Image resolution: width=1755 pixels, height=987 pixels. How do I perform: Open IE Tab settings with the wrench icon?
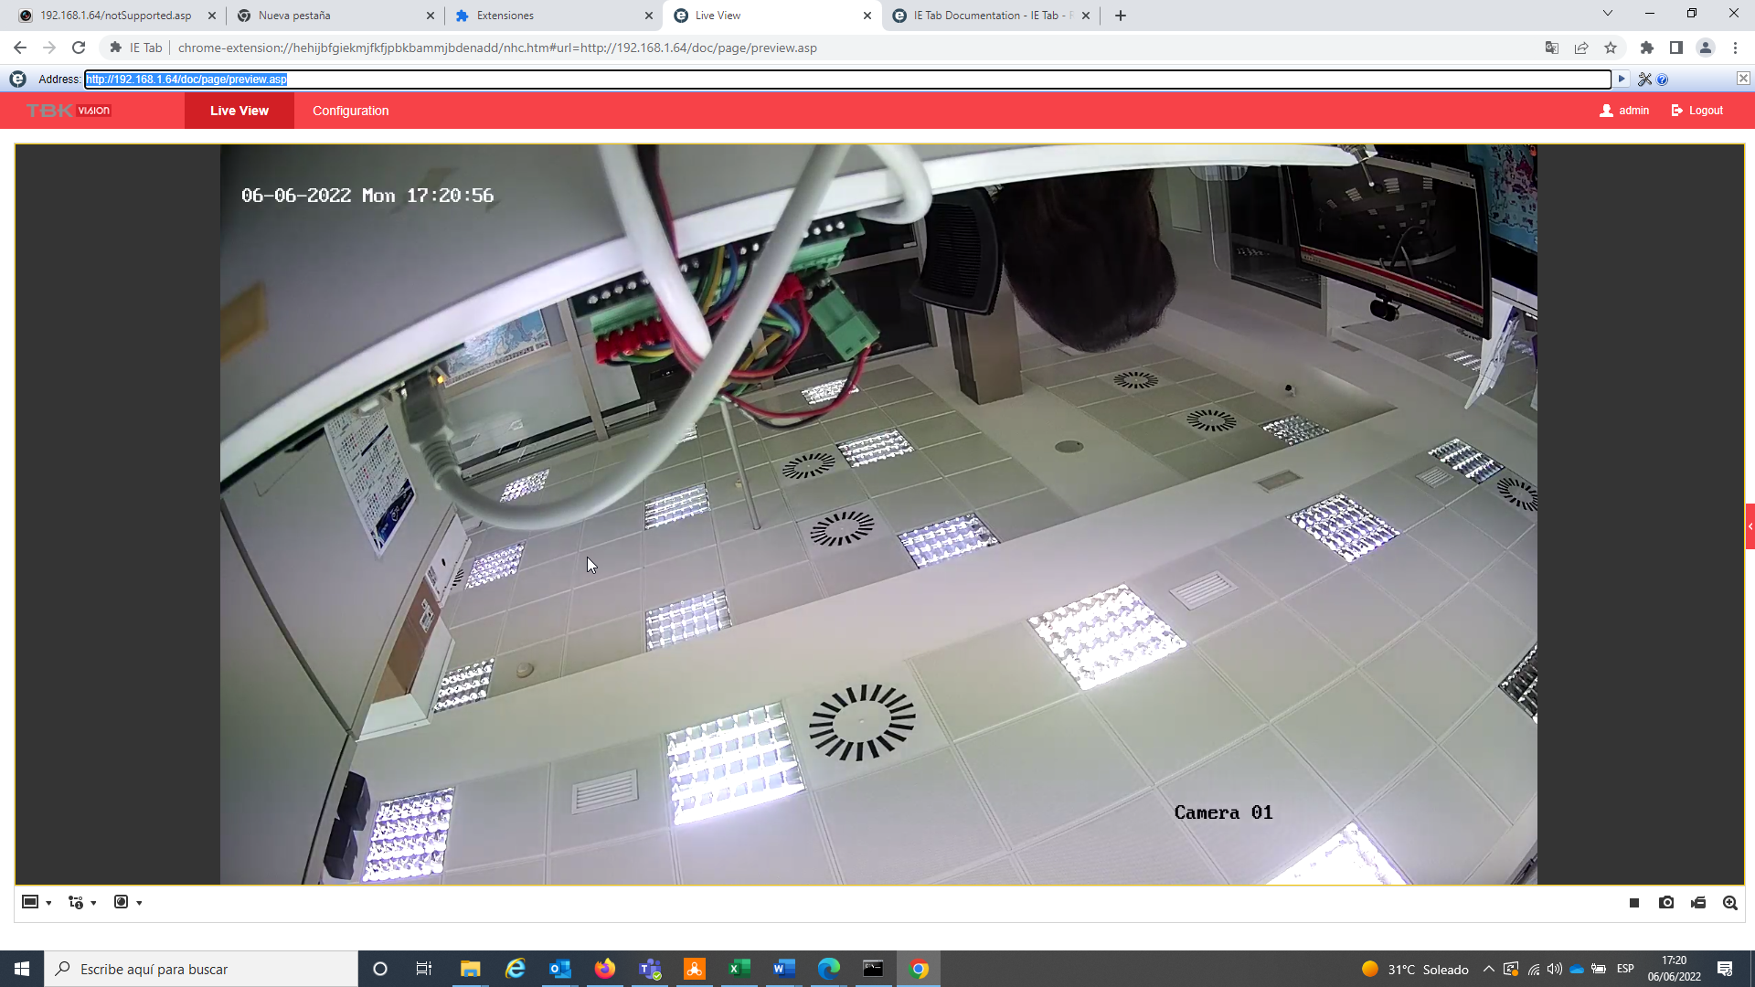coord(1644,80)
